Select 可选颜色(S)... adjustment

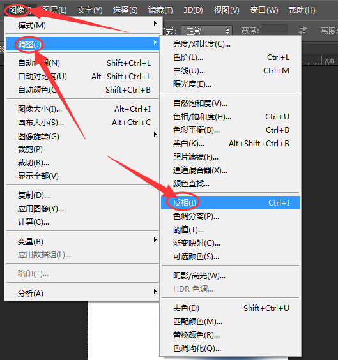(231, 257)
